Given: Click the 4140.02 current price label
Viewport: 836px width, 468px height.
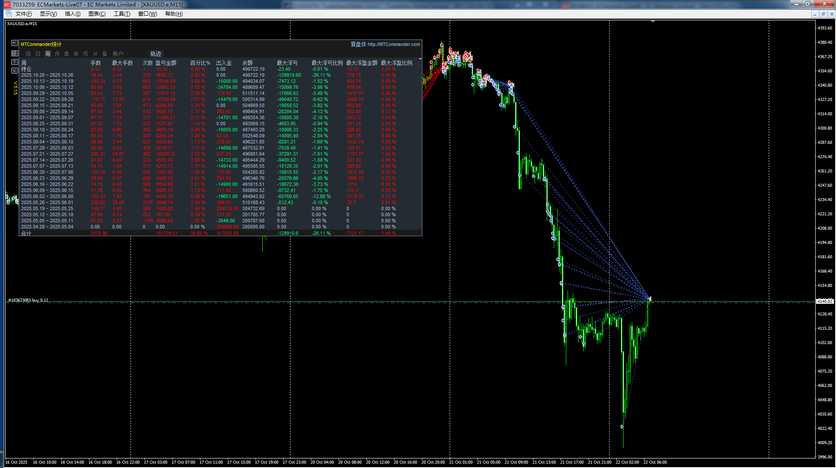Looking at the screenshot, I should pos(824,301).
